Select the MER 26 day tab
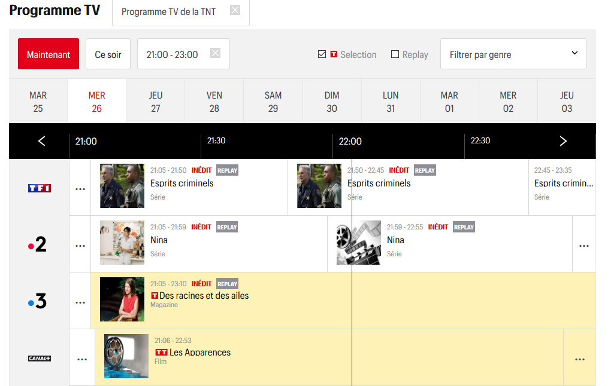Viewport: 611px width, 386px height. click(96, 101)
